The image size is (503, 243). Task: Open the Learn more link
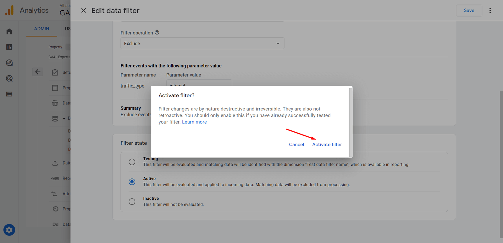[194, 122]
